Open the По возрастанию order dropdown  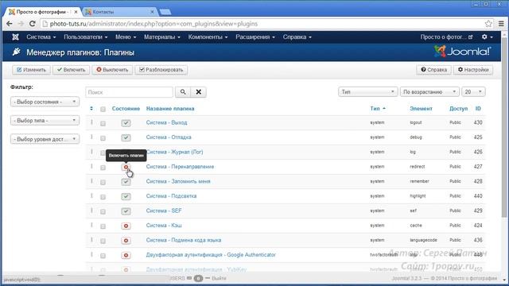pos(429,92)
